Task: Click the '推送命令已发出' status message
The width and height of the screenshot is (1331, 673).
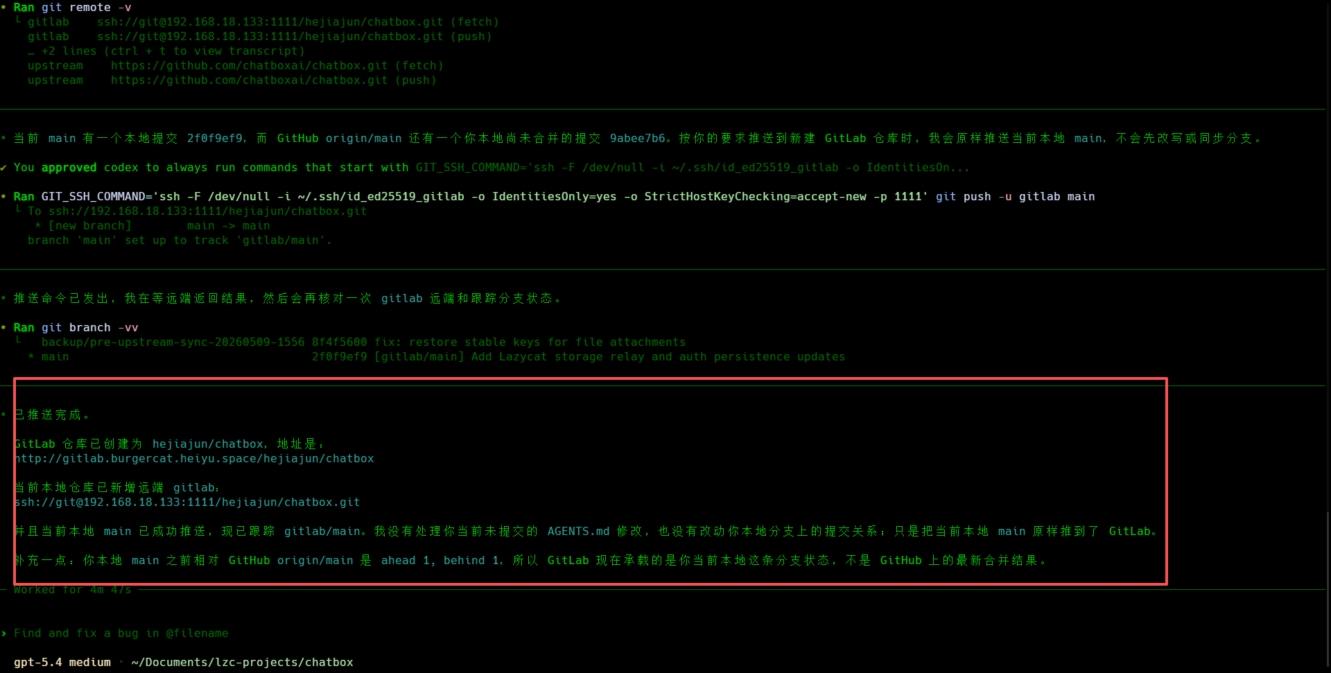Action: pos(288,298)
